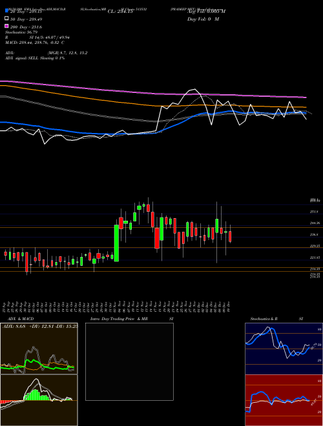Click the magenta 200 Day legend swatch
Image resolution: width=323 pixels, height=426 pixels.
[x=6, y=26]
